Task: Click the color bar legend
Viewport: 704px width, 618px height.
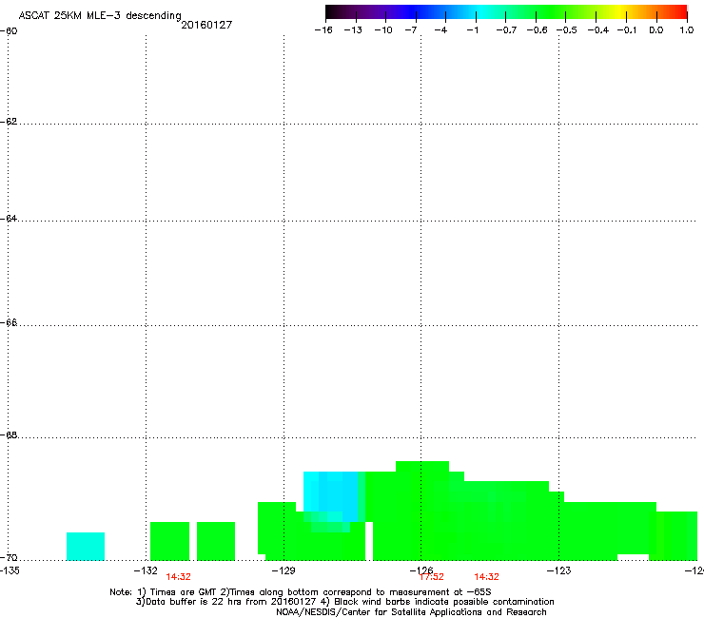Action: click(506, 12)
